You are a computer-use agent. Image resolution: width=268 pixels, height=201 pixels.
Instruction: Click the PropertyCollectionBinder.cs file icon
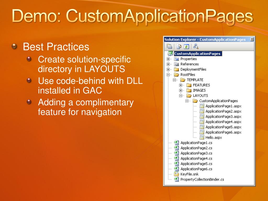176,179
